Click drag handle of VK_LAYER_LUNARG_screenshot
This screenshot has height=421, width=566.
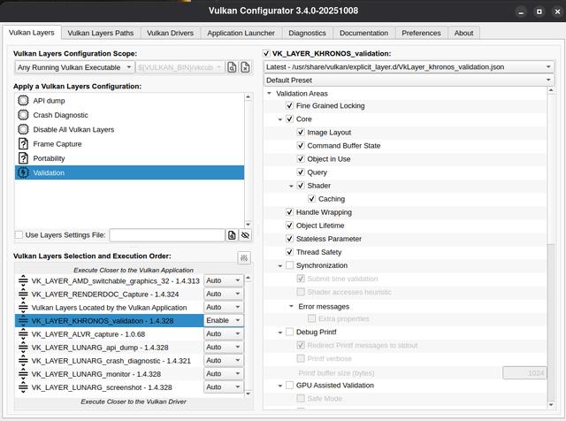(23, 387)
